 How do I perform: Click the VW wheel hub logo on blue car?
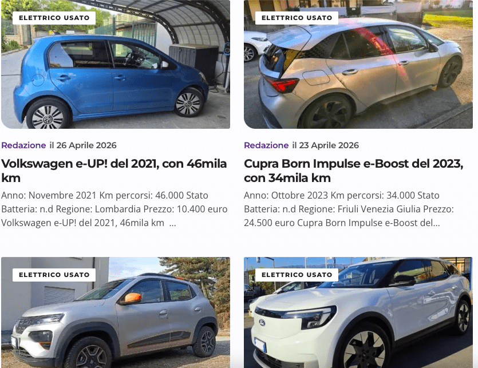[x=48, y=119]
